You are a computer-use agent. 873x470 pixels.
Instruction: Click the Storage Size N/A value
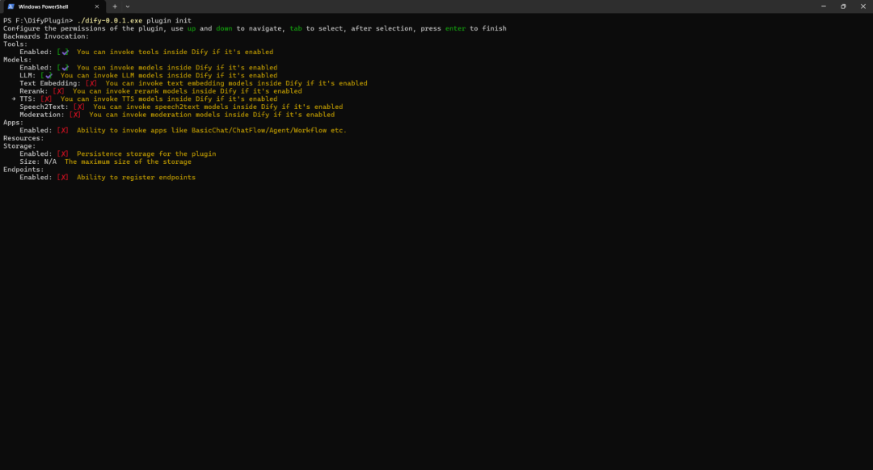pos(50,162)
